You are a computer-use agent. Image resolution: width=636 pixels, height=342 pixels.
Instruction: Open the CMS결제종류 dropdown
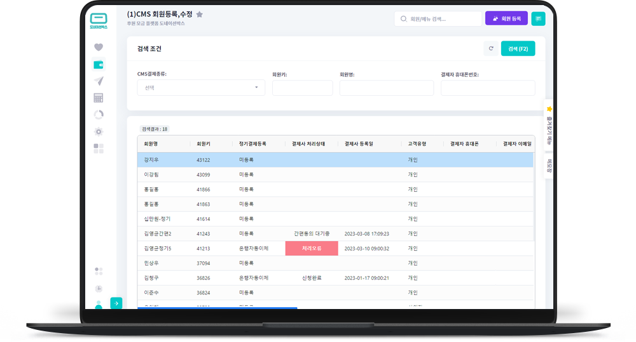[x=201, y=88]
